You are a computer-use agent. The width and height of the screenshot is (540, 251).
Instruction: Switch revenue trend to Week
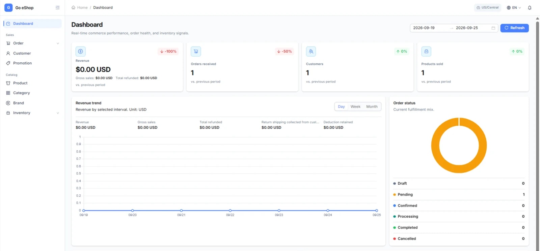pyautogui.click(x=355, y=107)
